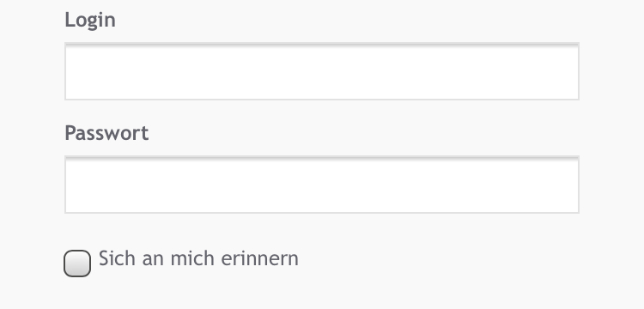Click the Sich an mich erinnern label

[198, 258]
